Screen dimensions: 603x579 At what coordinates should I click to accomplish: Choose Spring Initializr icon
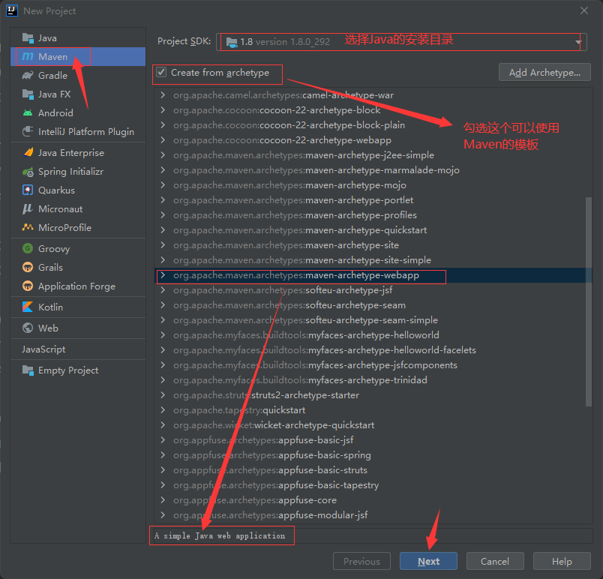click(28, 172)
